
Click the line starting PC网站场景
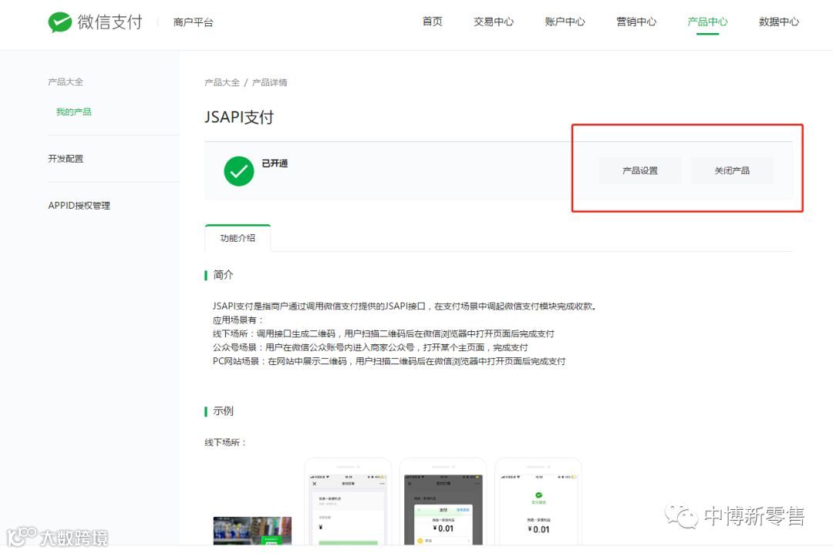point(389,361)
